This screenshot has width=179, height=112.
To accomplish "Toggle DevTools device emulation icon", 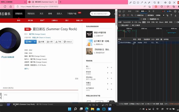I will [x=124, y=11].
